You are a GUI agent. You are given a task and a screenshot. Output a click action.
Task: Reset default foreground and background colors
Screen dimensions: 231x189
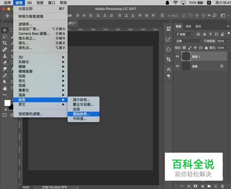[x=5, y=109]
